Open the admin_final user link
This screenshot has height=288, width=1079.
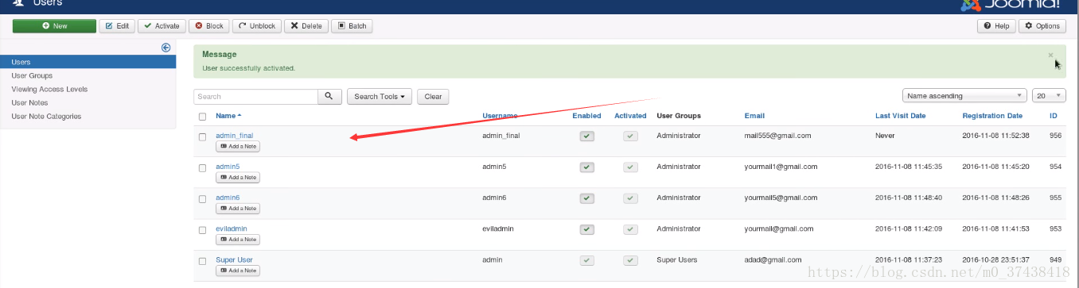pyautogui.click(x=234, y=136)
